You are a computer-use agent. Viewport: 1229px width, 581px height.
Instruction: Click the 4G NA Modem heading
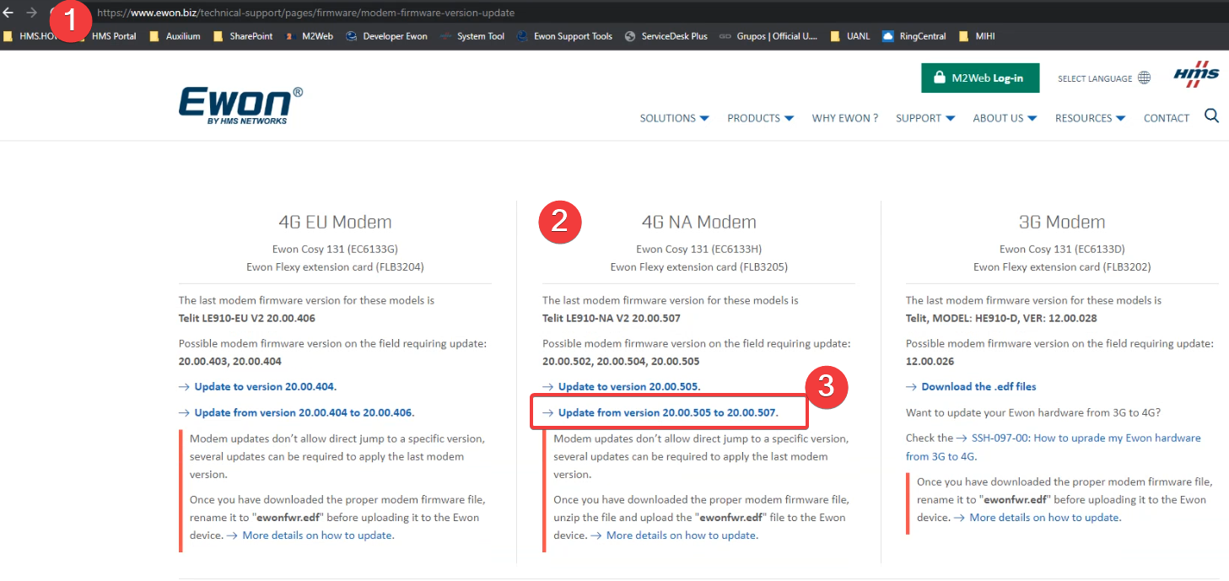point(698,222)
